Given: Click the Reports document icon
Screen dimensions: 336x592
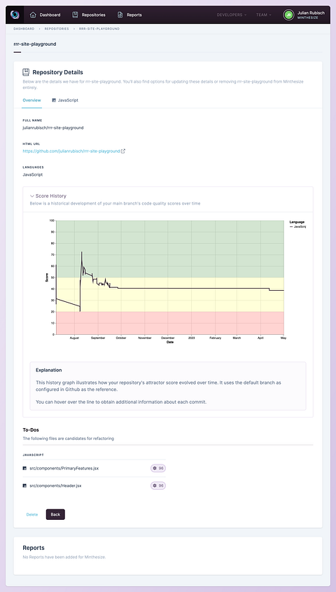Looking at the screenshot, I should (120, 15).
